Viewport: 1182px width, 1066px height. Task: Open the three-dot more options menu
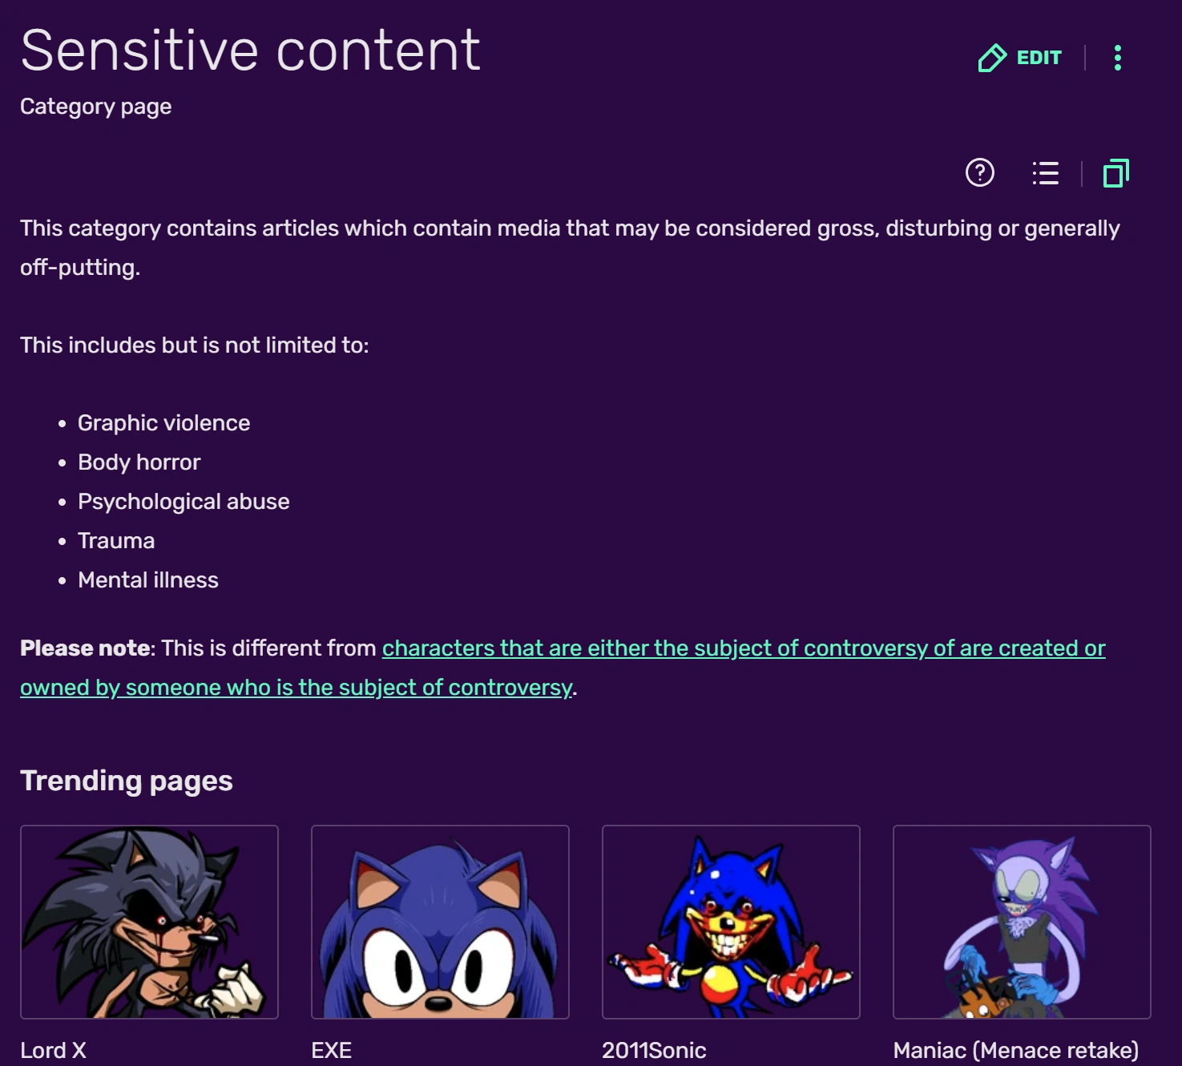tap(1117, 58)
